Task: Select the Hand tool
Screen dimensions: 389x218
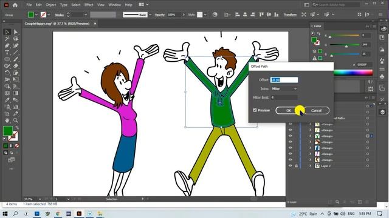Action: tap(7, 121)
